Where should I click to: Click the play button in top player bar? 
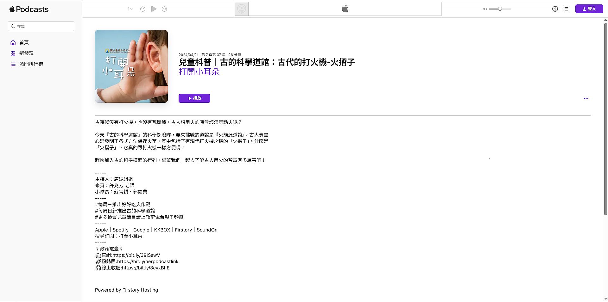pos(154,9)
